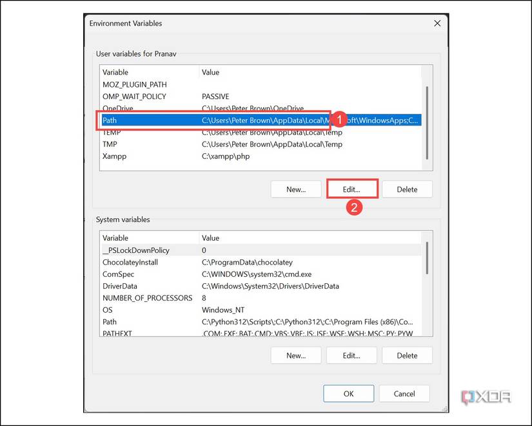
Task: Click TMP's C:\Users\Peter Brown\AppData\Local\Temp value
Action: pyautogui.click(x=271, y=144)
